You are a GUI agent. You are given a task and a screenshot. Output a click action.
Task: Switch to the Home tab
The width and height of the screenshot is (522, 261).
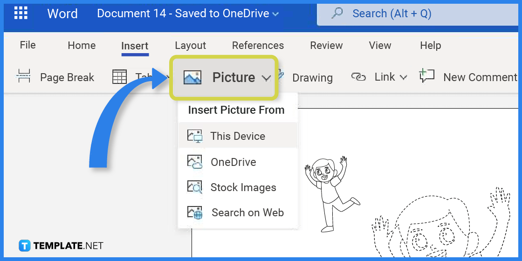click(x=82, y=45)
